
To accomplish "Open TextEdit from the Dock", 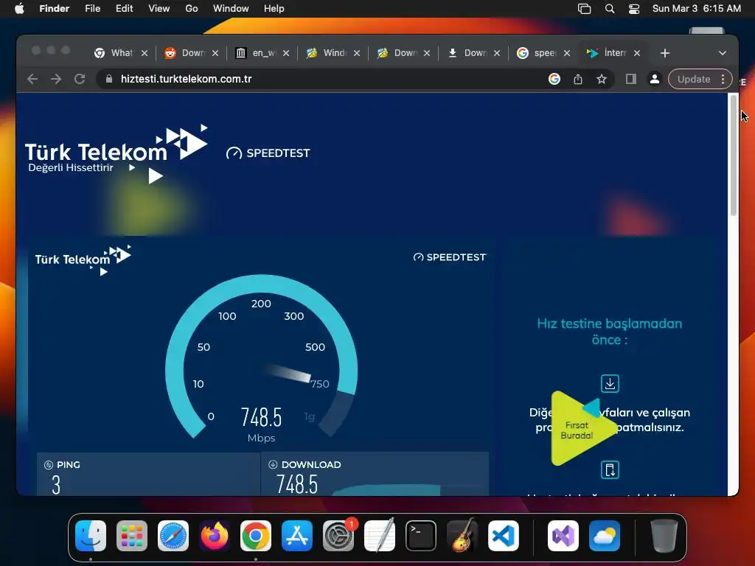I will point(380,536).
